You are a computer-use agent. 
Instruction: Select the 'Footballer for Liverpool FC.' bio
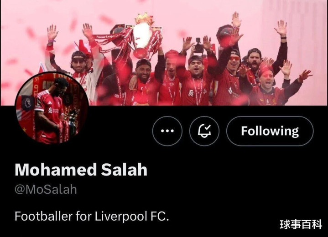coord(92,216)
